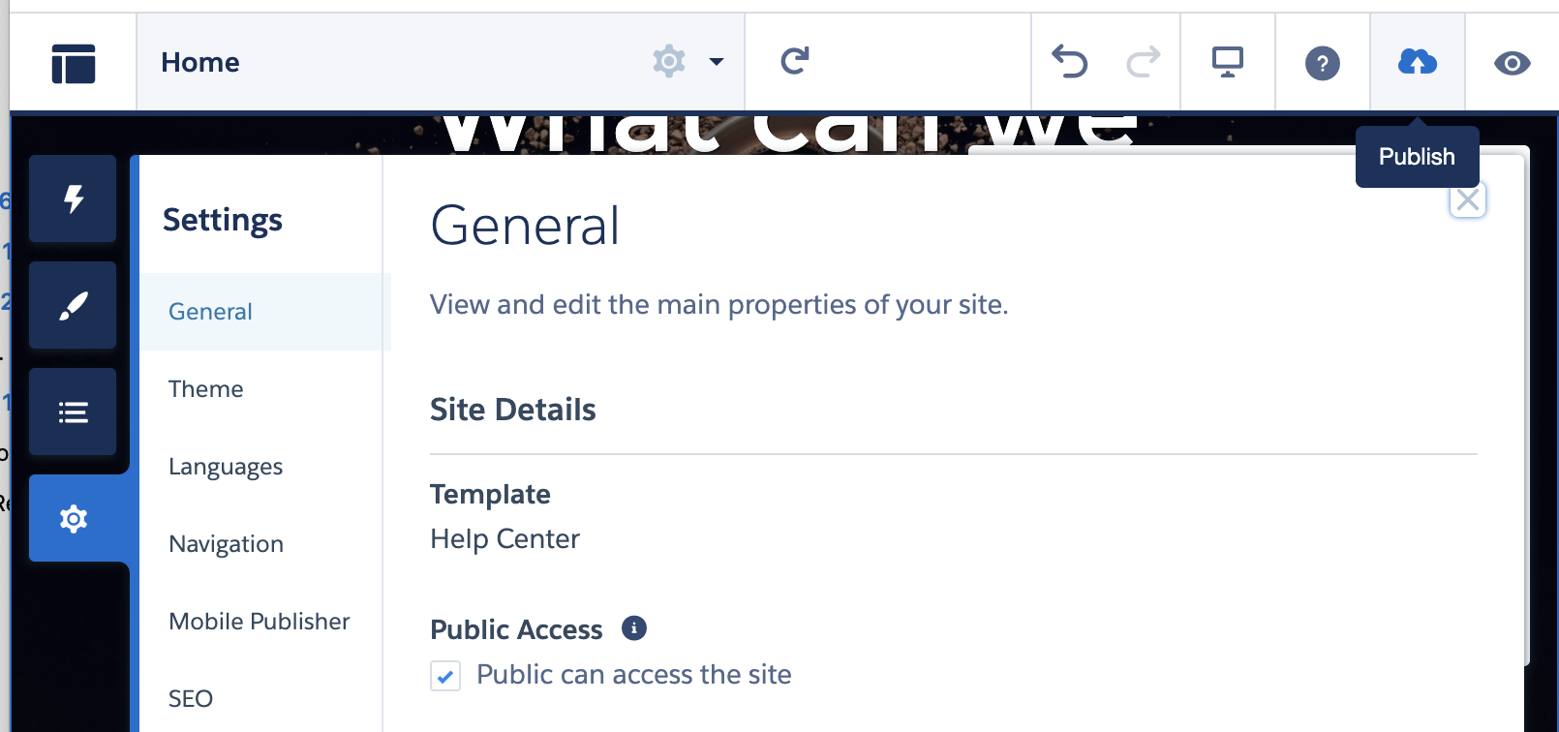Select the Settings gear in the sidebar
Screen dimensions: 1559x732
point(74,518)
